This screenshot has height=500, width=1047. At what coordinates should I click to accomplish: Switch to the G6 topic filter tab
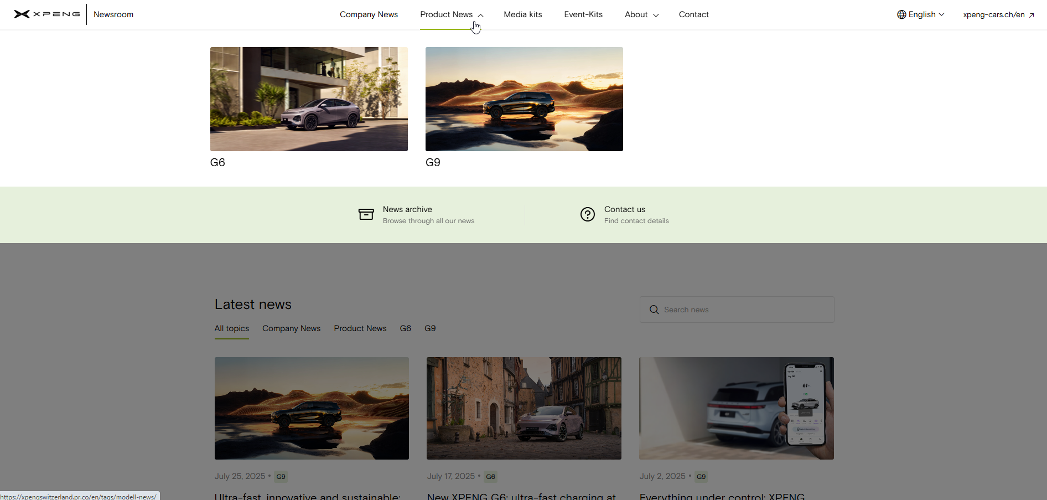[x=405, y=328]
